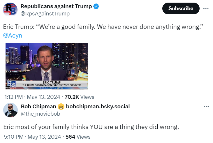213x143 pixels.
Task: Open the more options menu on the top tweet
Action: (206, 8)
